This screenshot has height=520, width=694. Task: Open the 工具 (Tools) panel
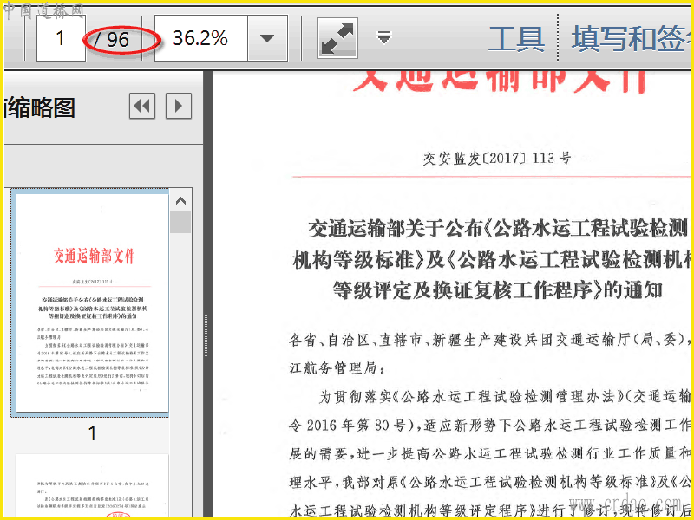[516, 39]
